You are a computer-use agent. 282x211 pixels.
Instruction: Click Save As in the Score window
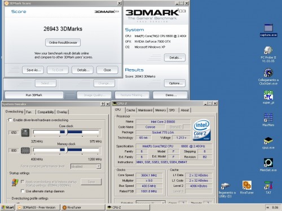pos(33,70)
